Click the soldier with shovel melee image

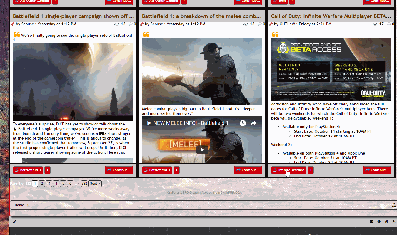coord(202,72)
